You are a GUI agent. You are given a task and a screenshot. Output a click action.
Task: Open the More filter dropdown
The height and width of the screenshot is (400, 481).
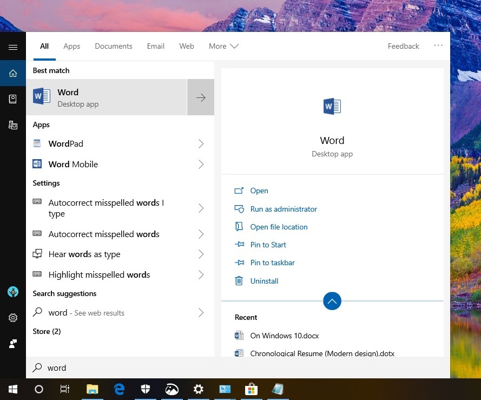223,46
